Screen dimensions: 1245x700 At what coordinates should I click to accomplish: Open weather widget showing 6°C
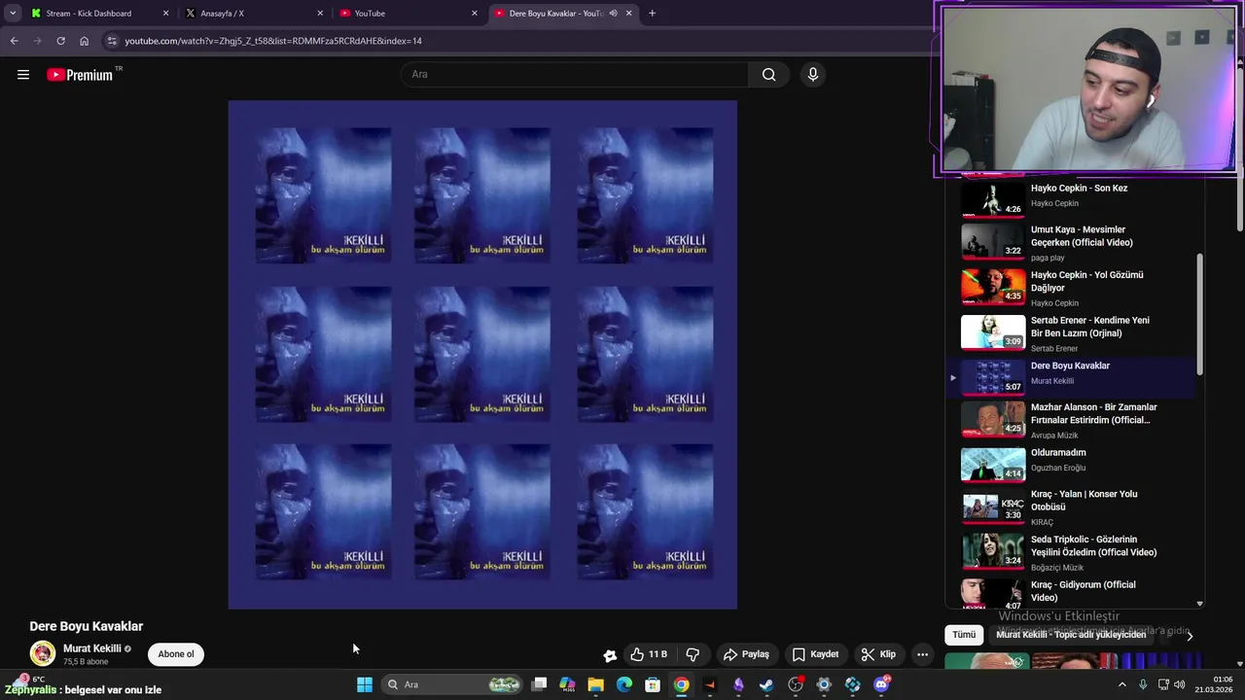coord(27,679)
